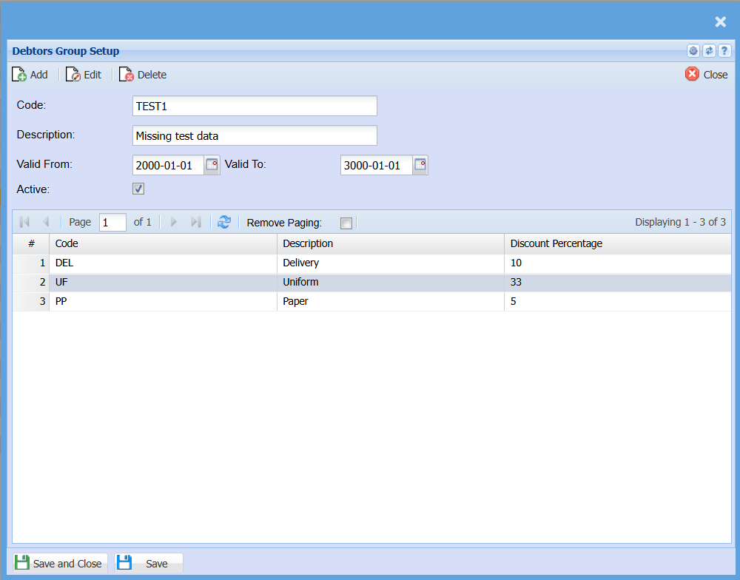
Task: Enable the Remove Paging checkbox
Action: pos(346,223)
